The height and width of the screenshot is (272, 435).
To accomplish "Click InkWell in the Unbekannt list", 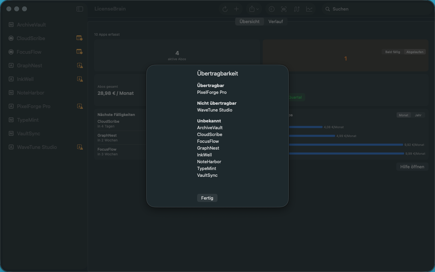I will [204, 155].
